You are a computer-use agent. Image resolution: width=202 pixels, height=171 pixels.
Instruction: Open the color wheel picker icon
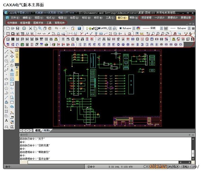point(138,28)
